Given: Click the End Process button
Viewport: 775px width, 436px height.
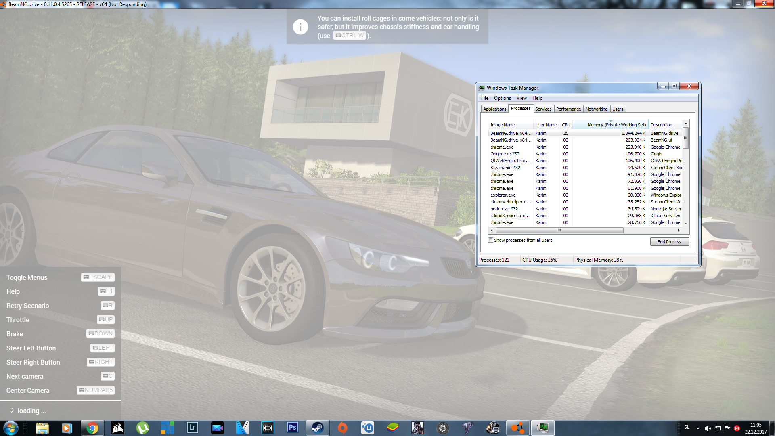Looking at the screenshot, I should [x=669, y=242].
